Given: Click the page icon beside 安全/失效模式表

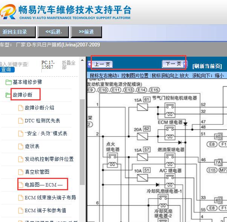Looking at the screenshot, I should pyautogui.click(x=21, y=134).
